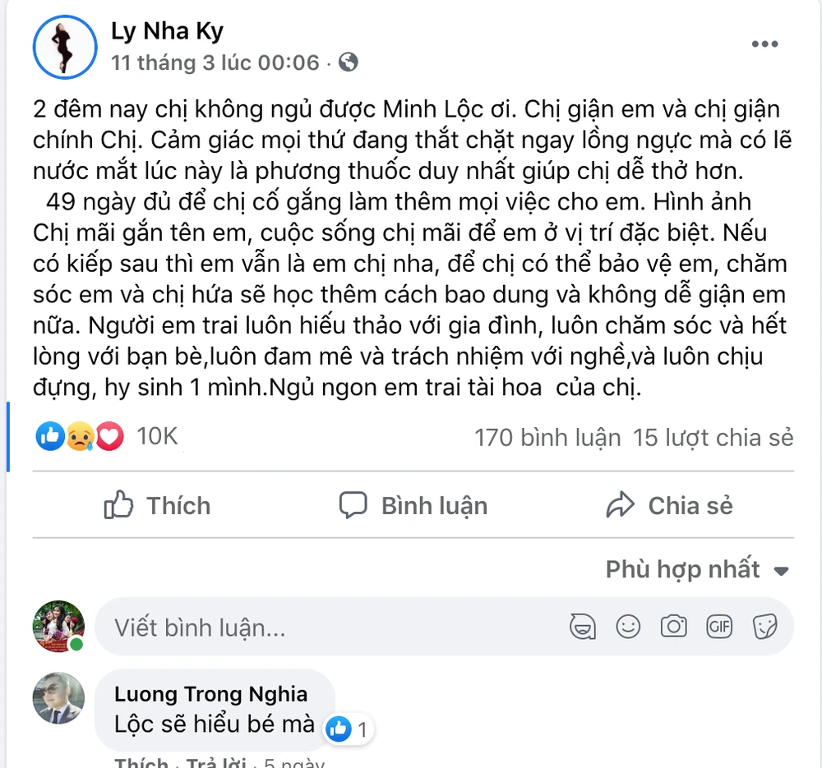Image resolution: width=822 pixels, height=768 pixels.
Task: Click the public globe privacy icon
Action: coord(349,62)
